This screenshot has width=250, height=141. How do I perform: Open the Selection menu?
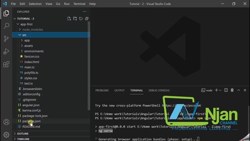[x=35, y=4]
